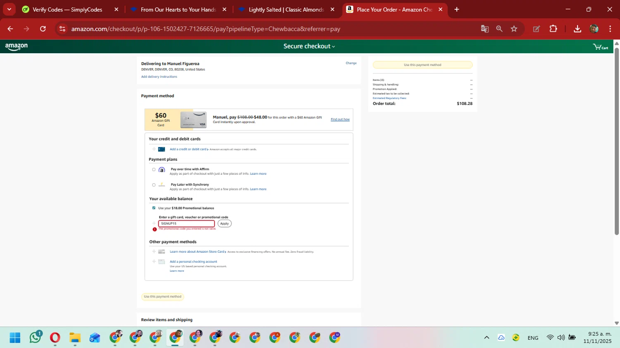The height and width of the screenshot is (348, 620).
Task: Launch Opera browser from taskbar
Action: [x=55, y=338]
